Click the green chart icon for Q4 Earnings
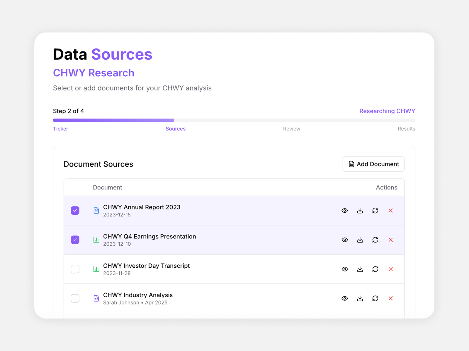The height and width of the screenshot is (351, 469). [x=96, y=240]
